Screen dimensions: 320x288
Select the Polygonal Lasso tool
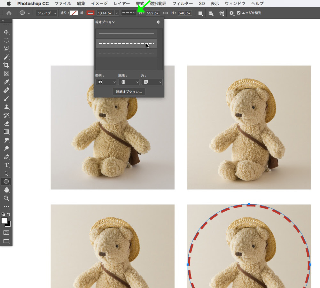pyautogui.click(x=6, y=49)
